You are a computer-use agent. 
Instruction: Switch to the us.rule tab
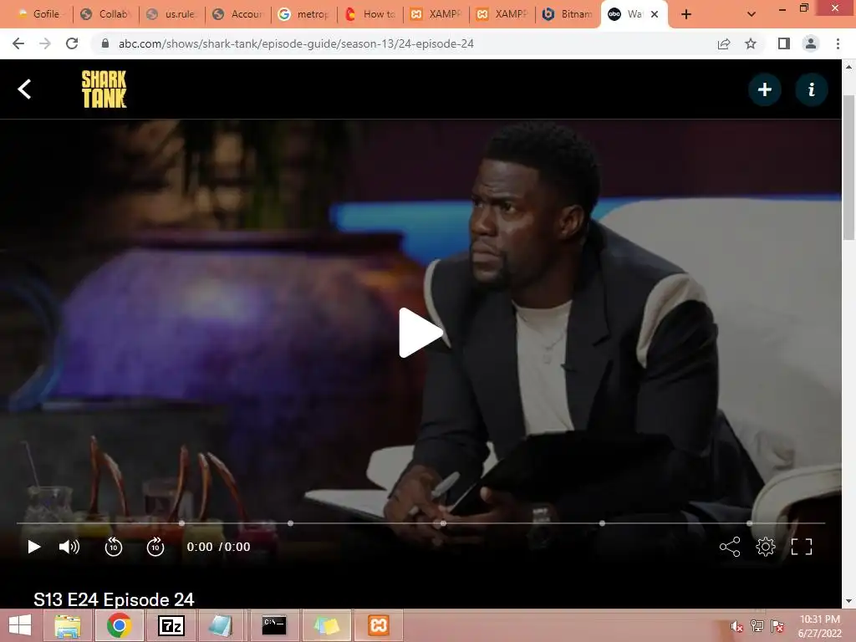click(x=172, y=14)
